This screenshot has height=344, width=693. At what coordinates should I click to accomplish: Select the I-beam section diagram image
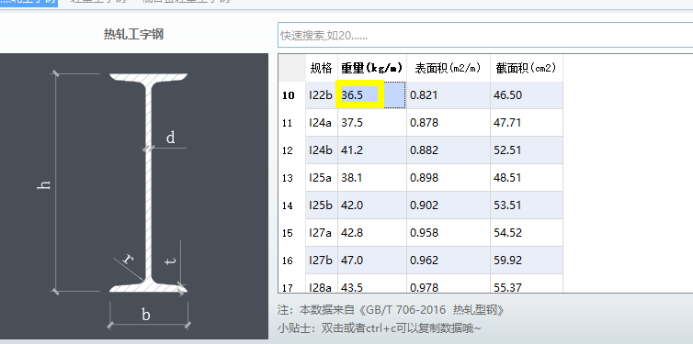(x=134, y=196)
